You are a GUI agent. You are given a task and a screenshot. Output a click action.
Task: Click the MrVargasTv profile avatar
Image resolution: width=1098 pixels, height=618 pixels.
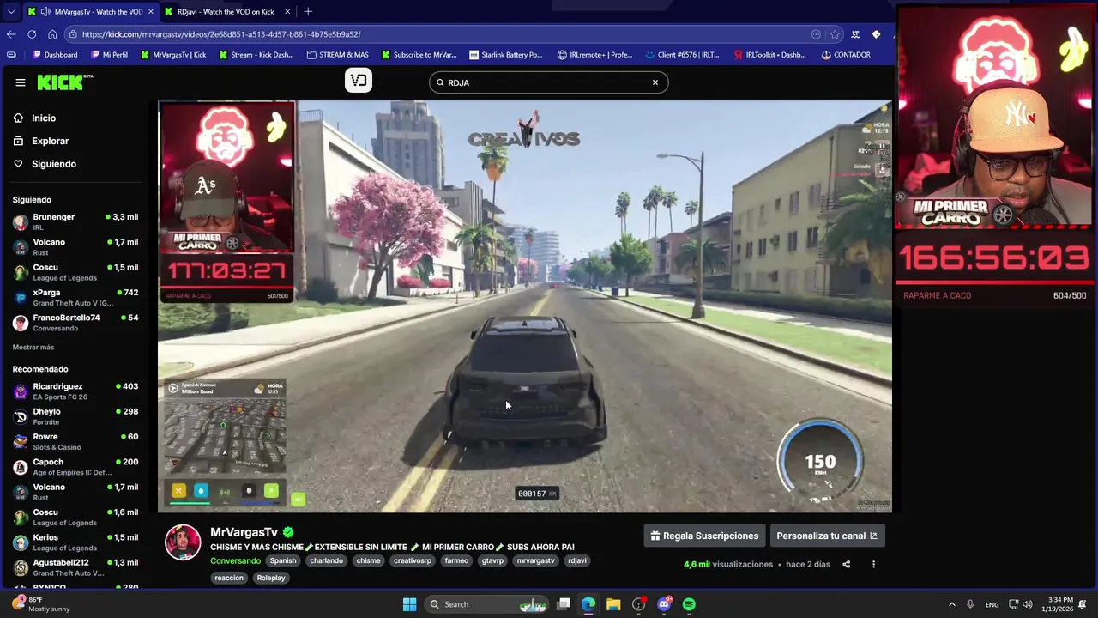click(x=183, y=542)
